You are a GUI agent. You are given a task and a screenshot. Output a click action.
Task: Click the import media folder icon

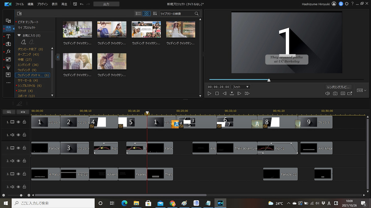(x=19, y=14)
